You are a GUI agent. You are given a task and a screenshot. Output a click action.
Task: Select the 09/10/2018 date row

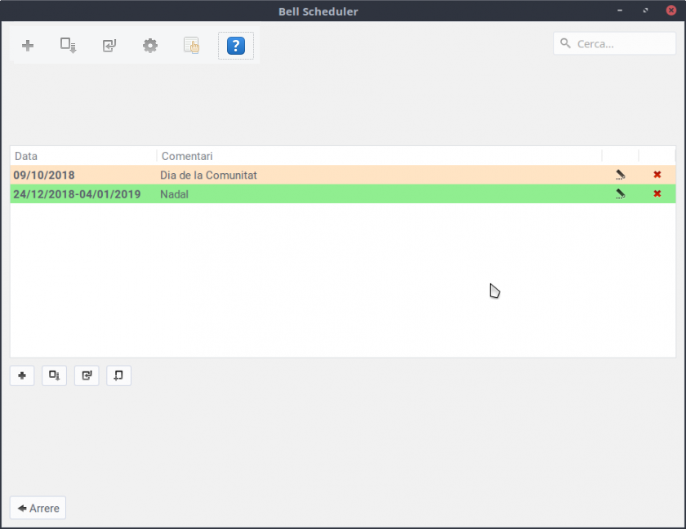coord(44,175)
